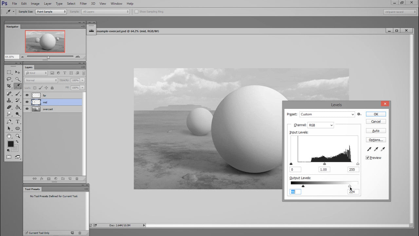Click the Add Layer Mask icon
419x236 pixels.
[49, 179]
